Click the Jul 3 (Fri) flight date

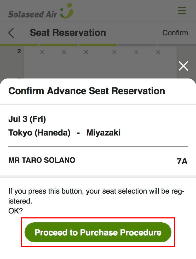pos(27,119)
